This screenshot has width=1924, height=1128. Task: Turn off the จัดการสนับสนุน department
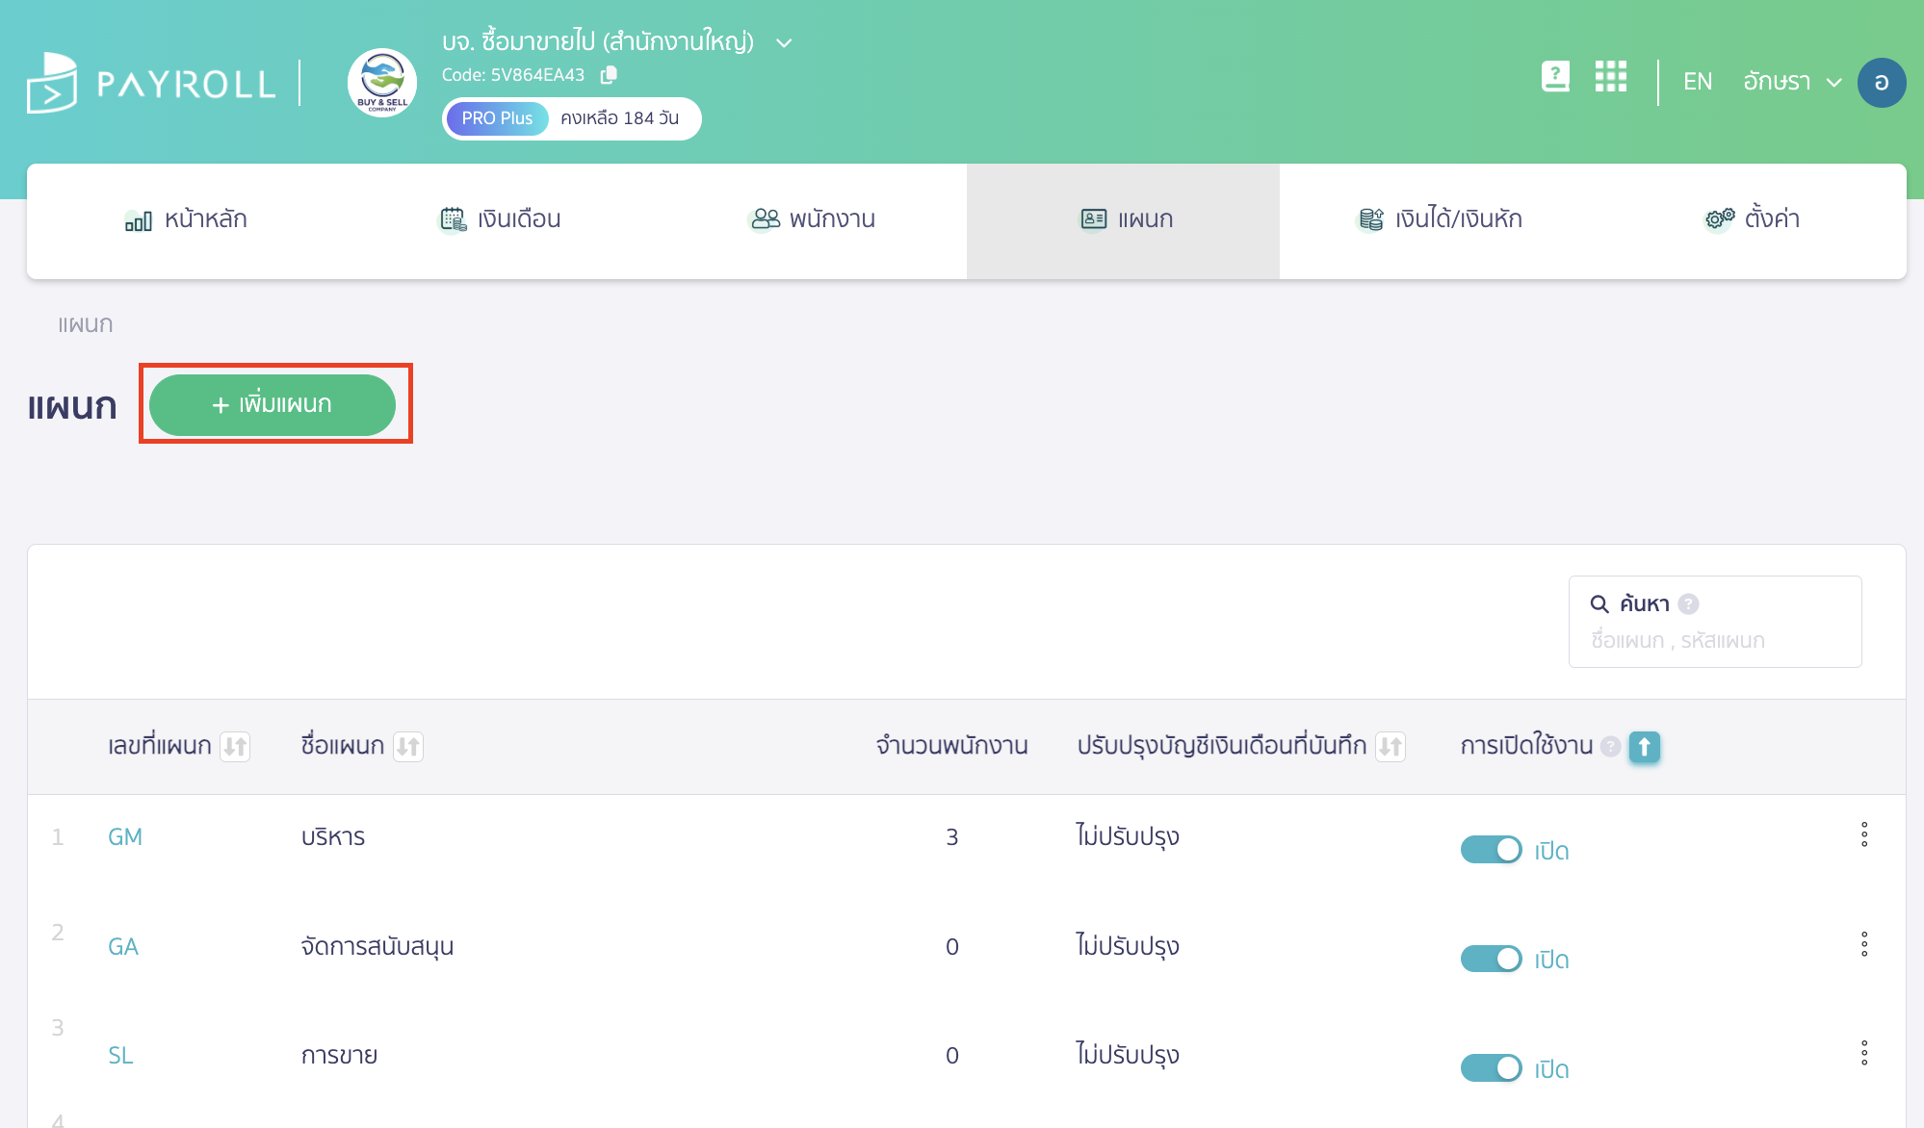(1491, 959)
